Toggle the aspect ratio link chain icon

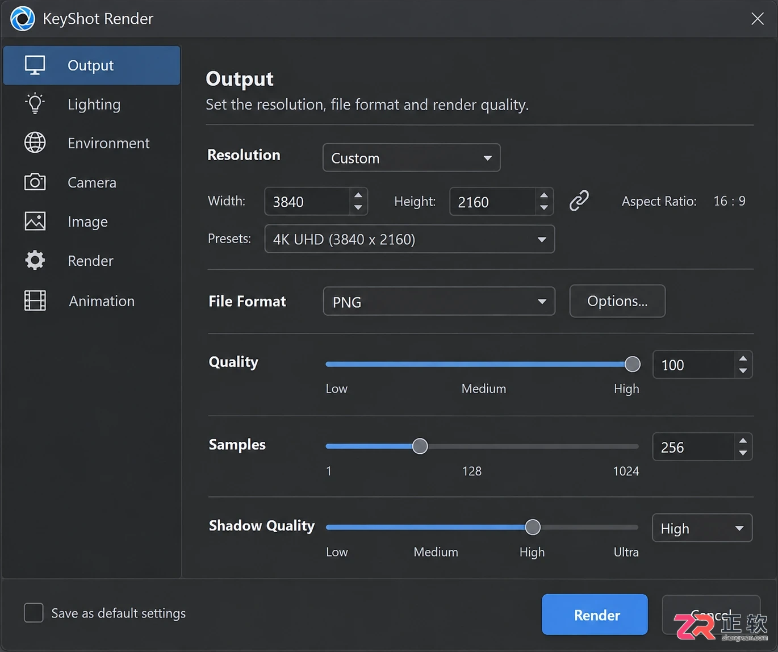579,200
